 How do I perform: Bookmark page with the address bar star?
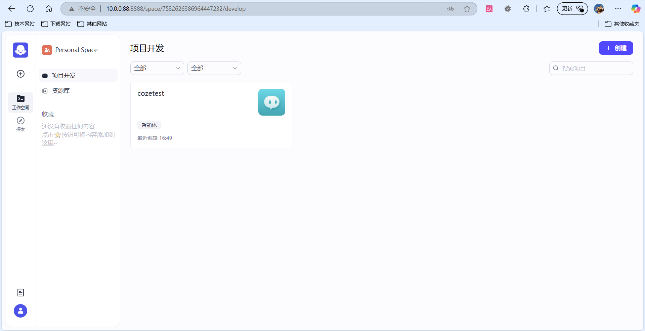coord(467,9)
